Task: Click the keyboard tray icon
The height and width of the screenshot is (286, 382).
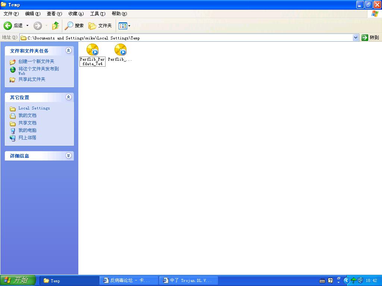Action: (x=322, y=281)
